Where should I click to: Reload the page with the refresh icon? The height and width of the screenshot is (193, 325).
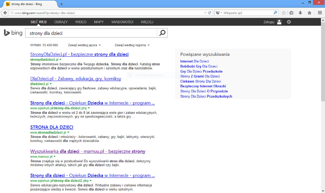tap(210, 13)
